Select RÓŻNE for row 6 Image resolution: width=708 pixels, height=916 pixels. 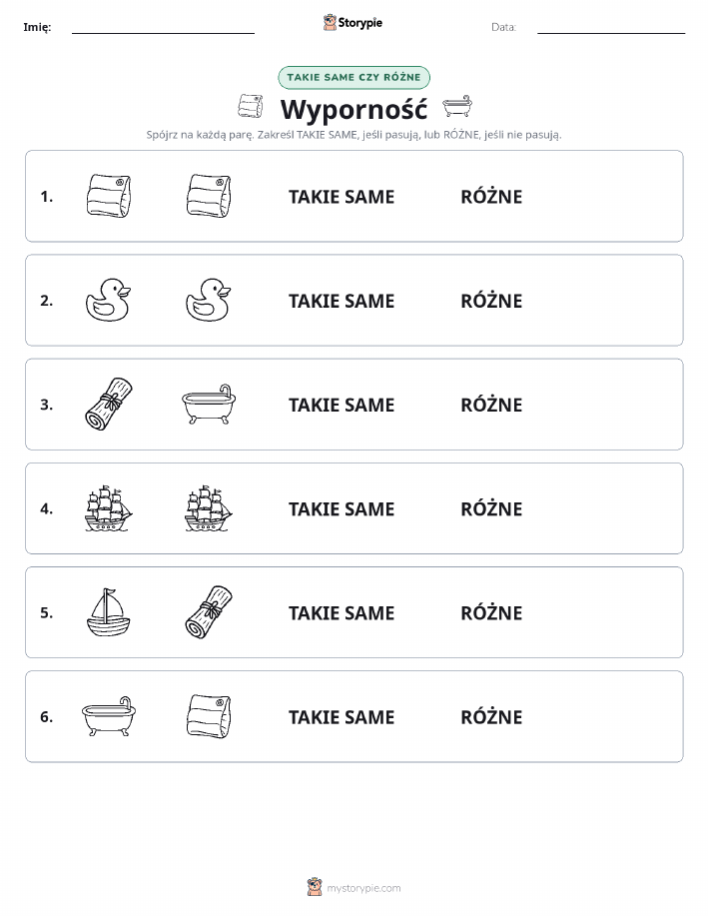[491, 715]
